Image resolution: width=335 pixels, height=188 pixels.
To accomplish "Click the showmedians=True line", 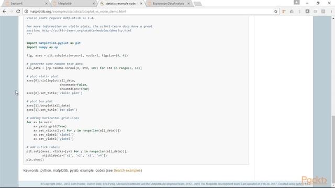I will pos(74,89).
